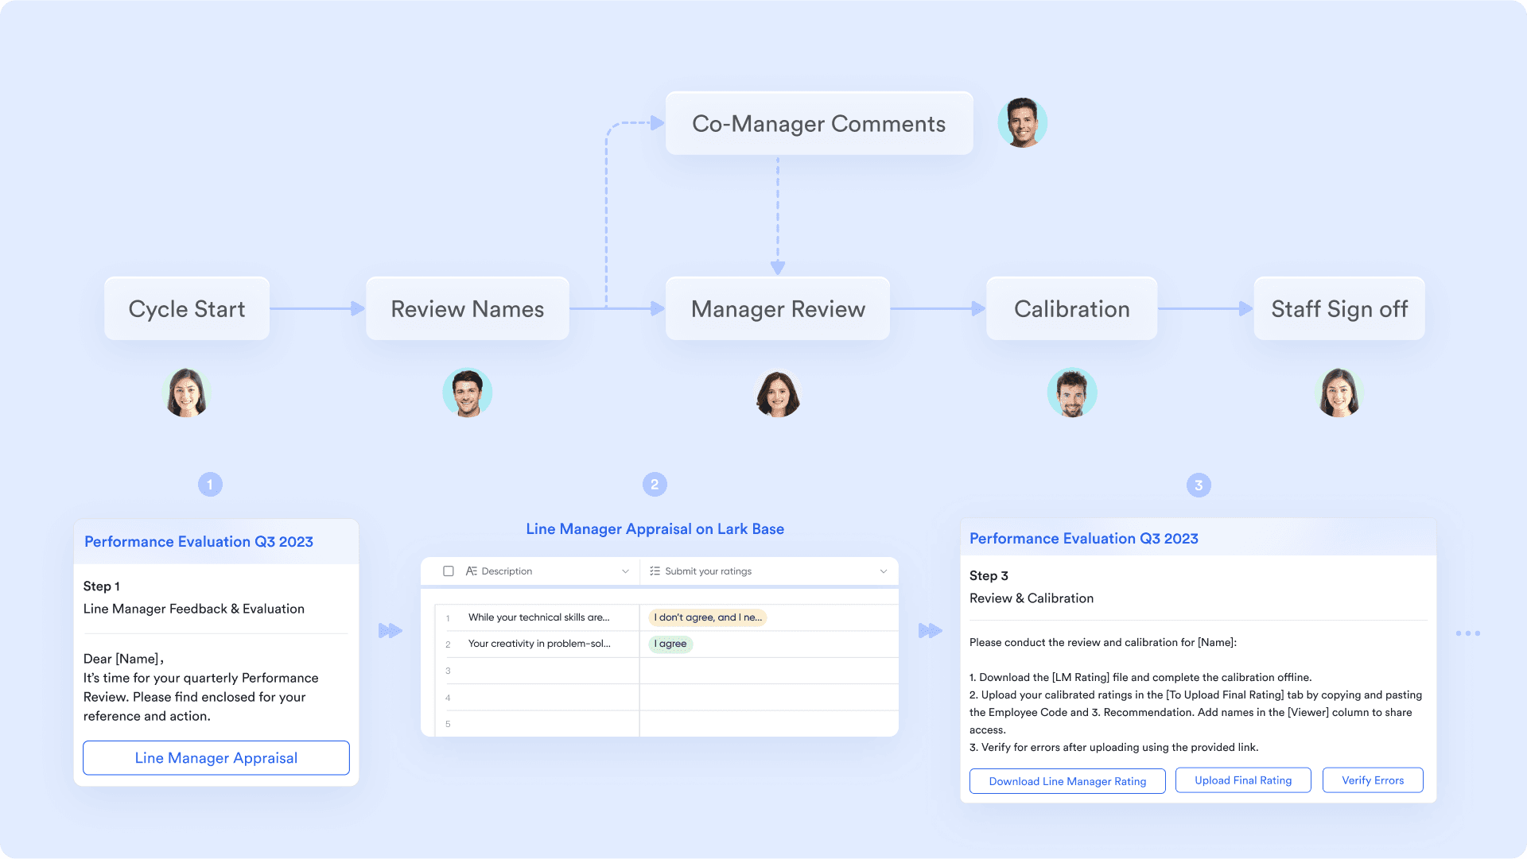Click the Verify Errors button
Screen dimensions: 1527x859
1373,780
